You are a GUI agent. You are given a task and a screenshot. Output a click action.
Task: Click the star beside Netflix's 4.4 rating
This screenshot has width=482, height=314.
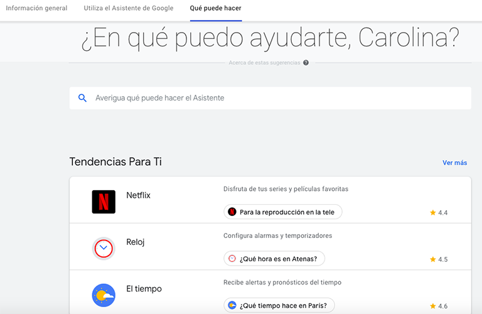(432, 213)
